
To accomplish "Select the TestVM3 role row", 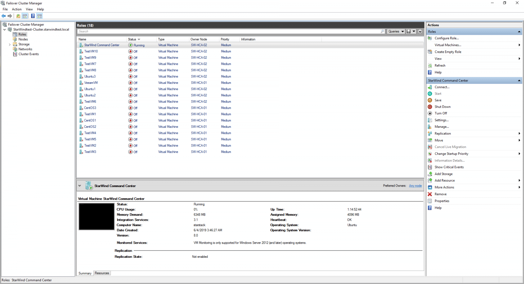I will (250, 152).
